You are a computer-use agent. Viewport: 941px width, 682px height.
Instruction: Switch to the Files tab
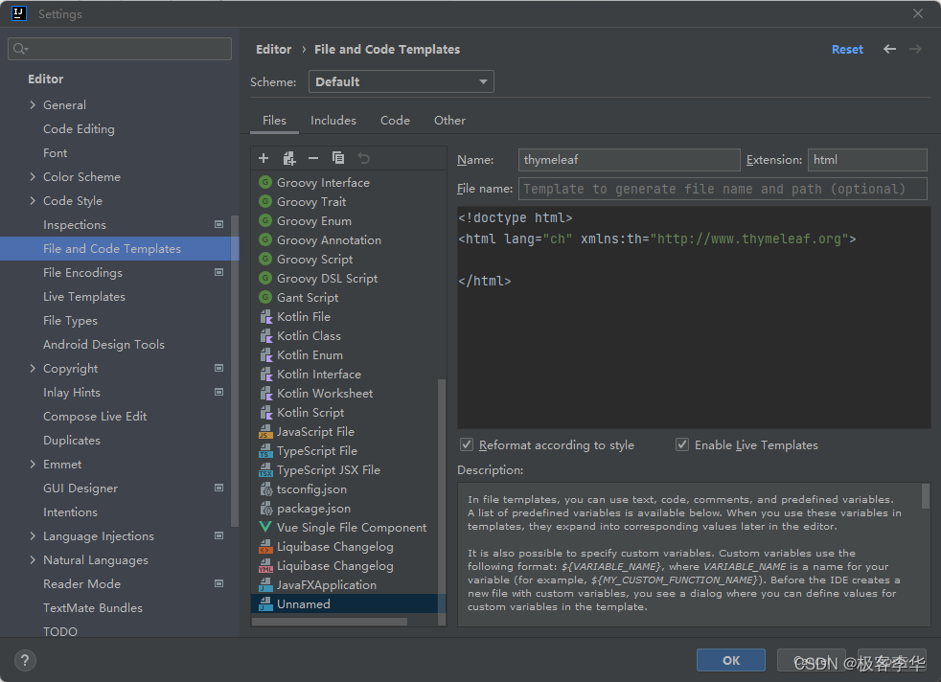[x=274, y=121]
